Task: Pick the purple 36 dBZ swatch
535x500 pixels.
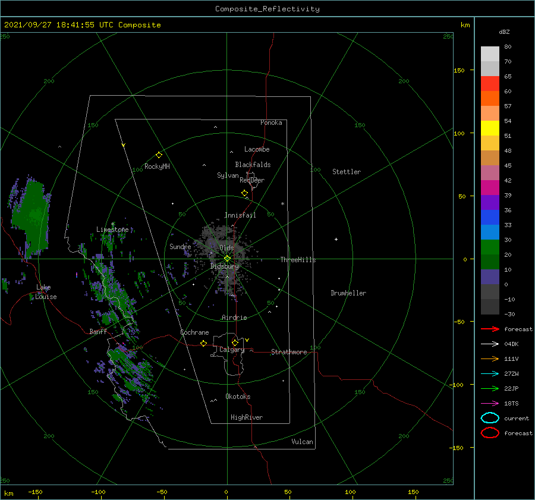Action: coord(490,203)
